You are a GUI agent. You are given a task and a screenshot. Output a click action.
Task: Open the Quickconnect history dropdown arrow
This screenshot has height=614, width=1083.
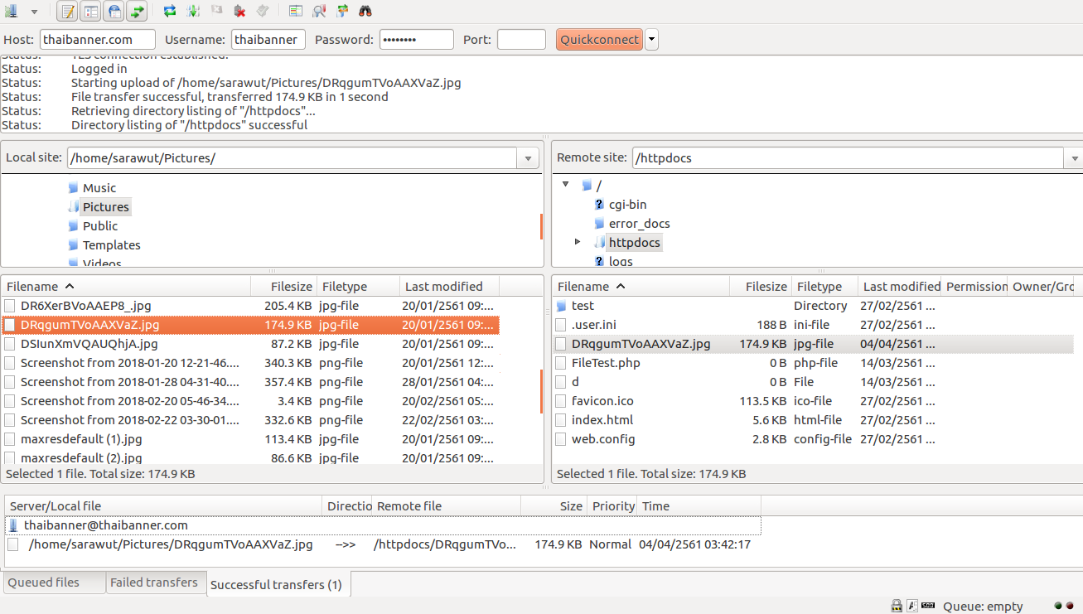651,40
